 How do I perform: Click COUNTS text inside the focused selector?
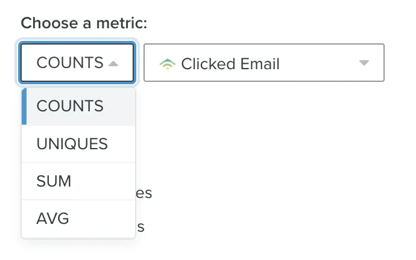[70, 63]
